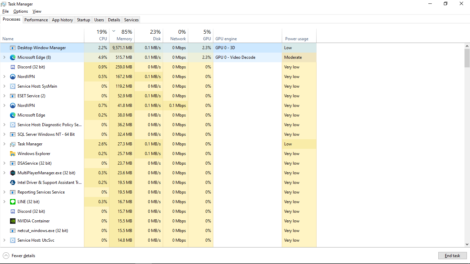Click the Service Host: UtcSvc gear icon

coord(13,240)
